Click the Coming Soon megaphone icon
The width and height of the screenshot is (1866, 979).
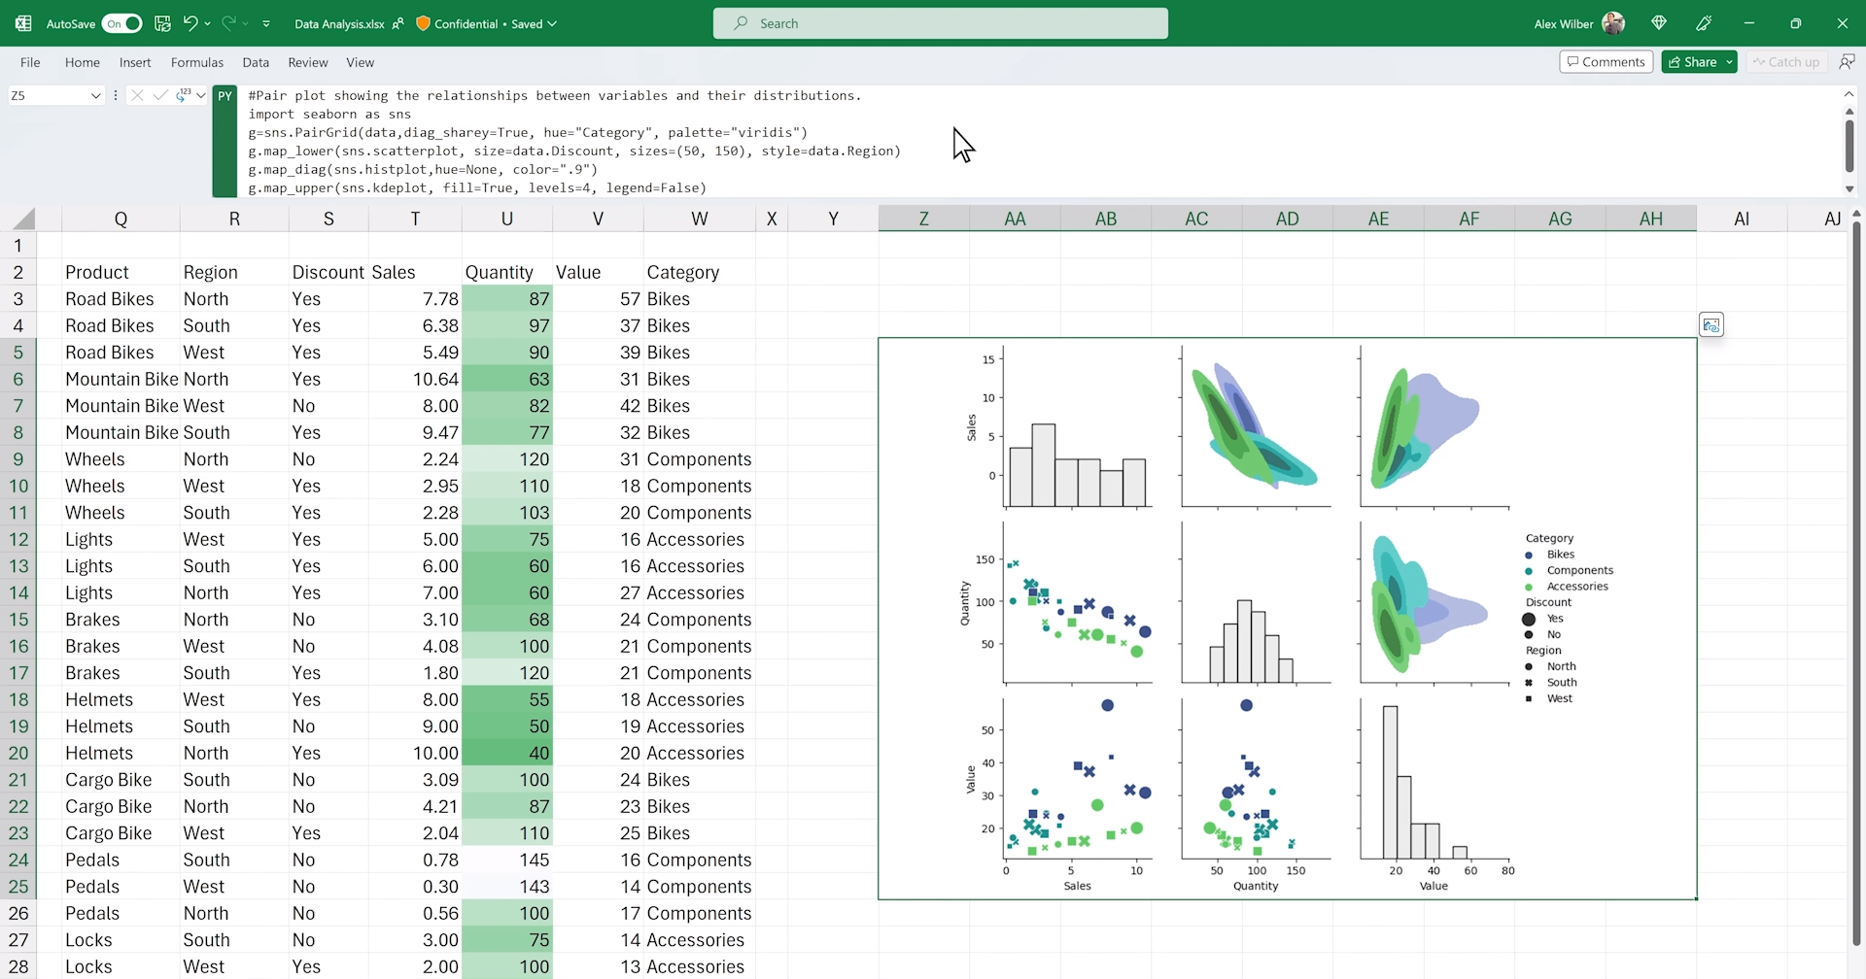[x=1704, y=23]
